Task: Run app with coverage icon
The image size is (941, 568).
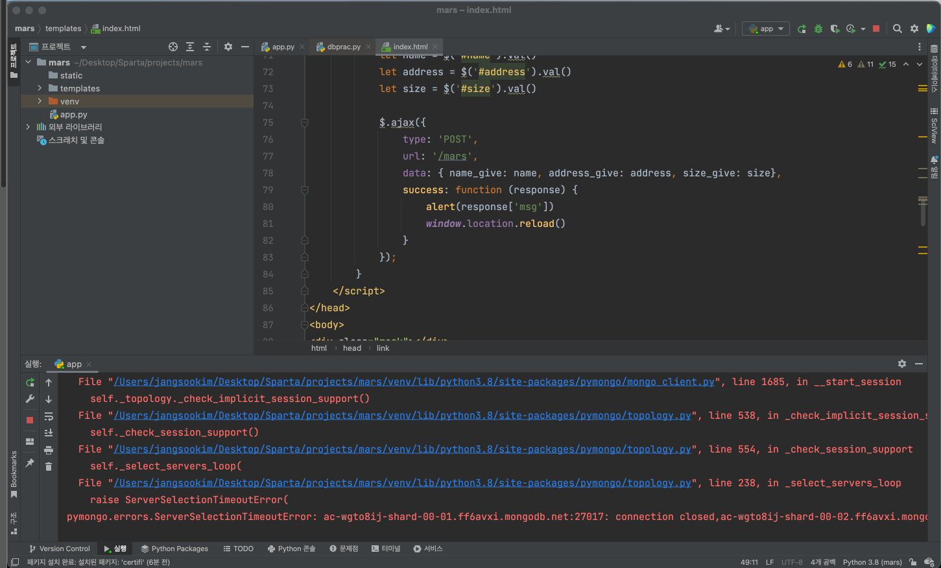Action: [835, 29]
